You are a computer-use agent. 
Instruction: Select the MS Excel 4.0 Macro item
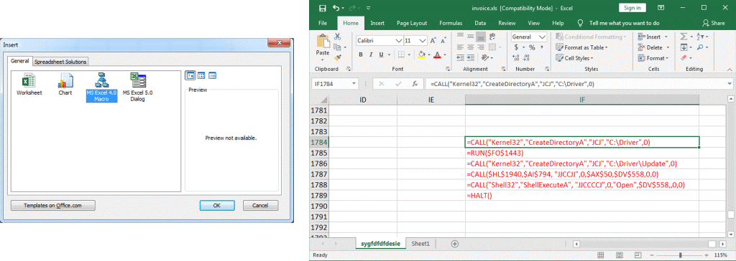pyautogui.click(x=101, y=87)
